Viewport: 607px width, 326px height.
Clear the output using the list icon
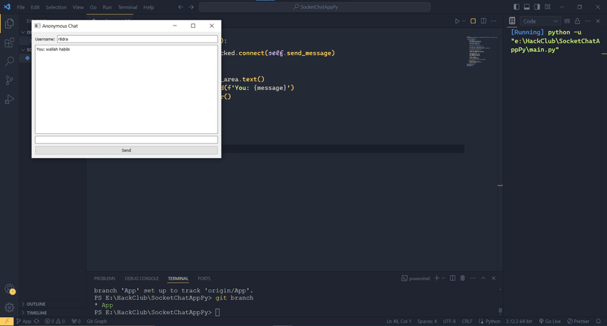coord(567,21)
